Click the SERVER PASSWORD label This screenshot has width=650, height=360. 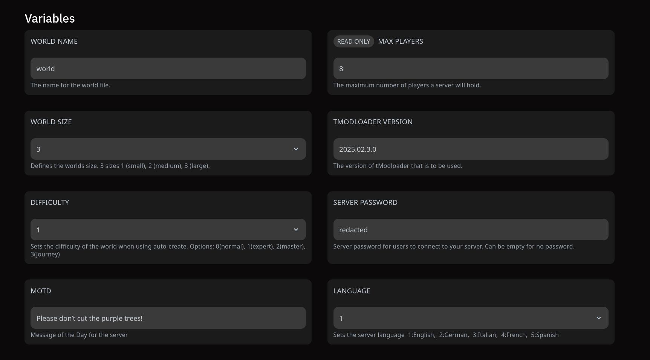click(365, 203)
